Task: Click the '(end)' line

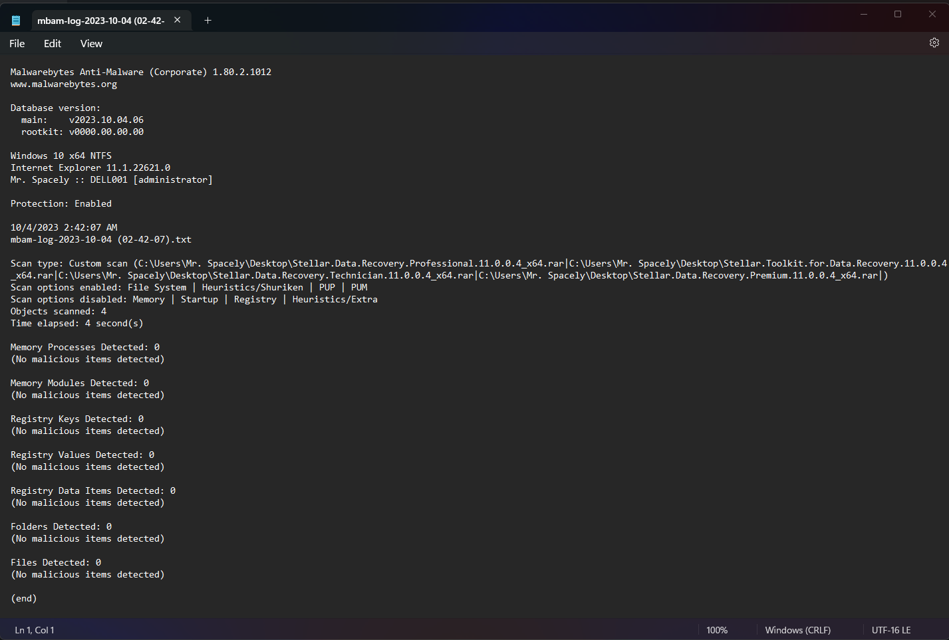Action: (x=24, y=599)
